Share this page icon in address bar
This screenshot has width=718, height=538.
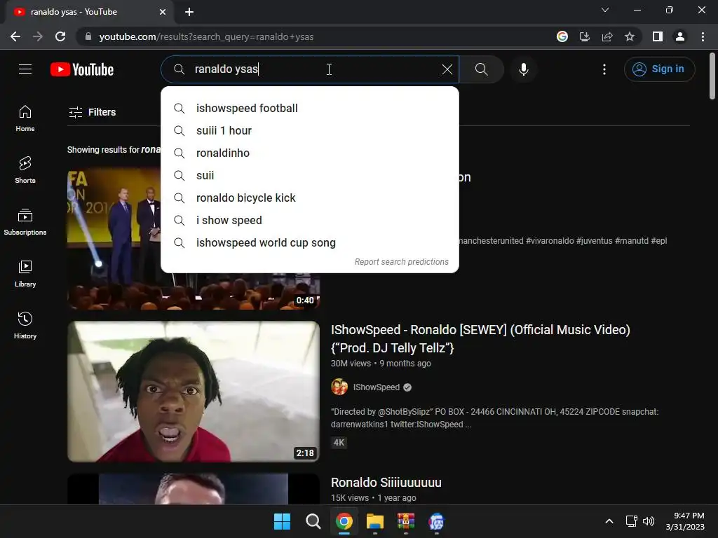(607, 36)
